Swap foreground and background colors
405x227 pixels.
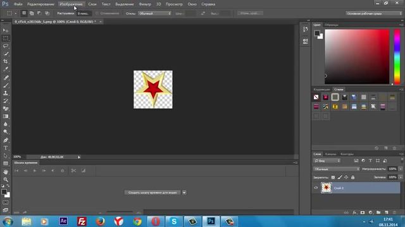[8, 185]
